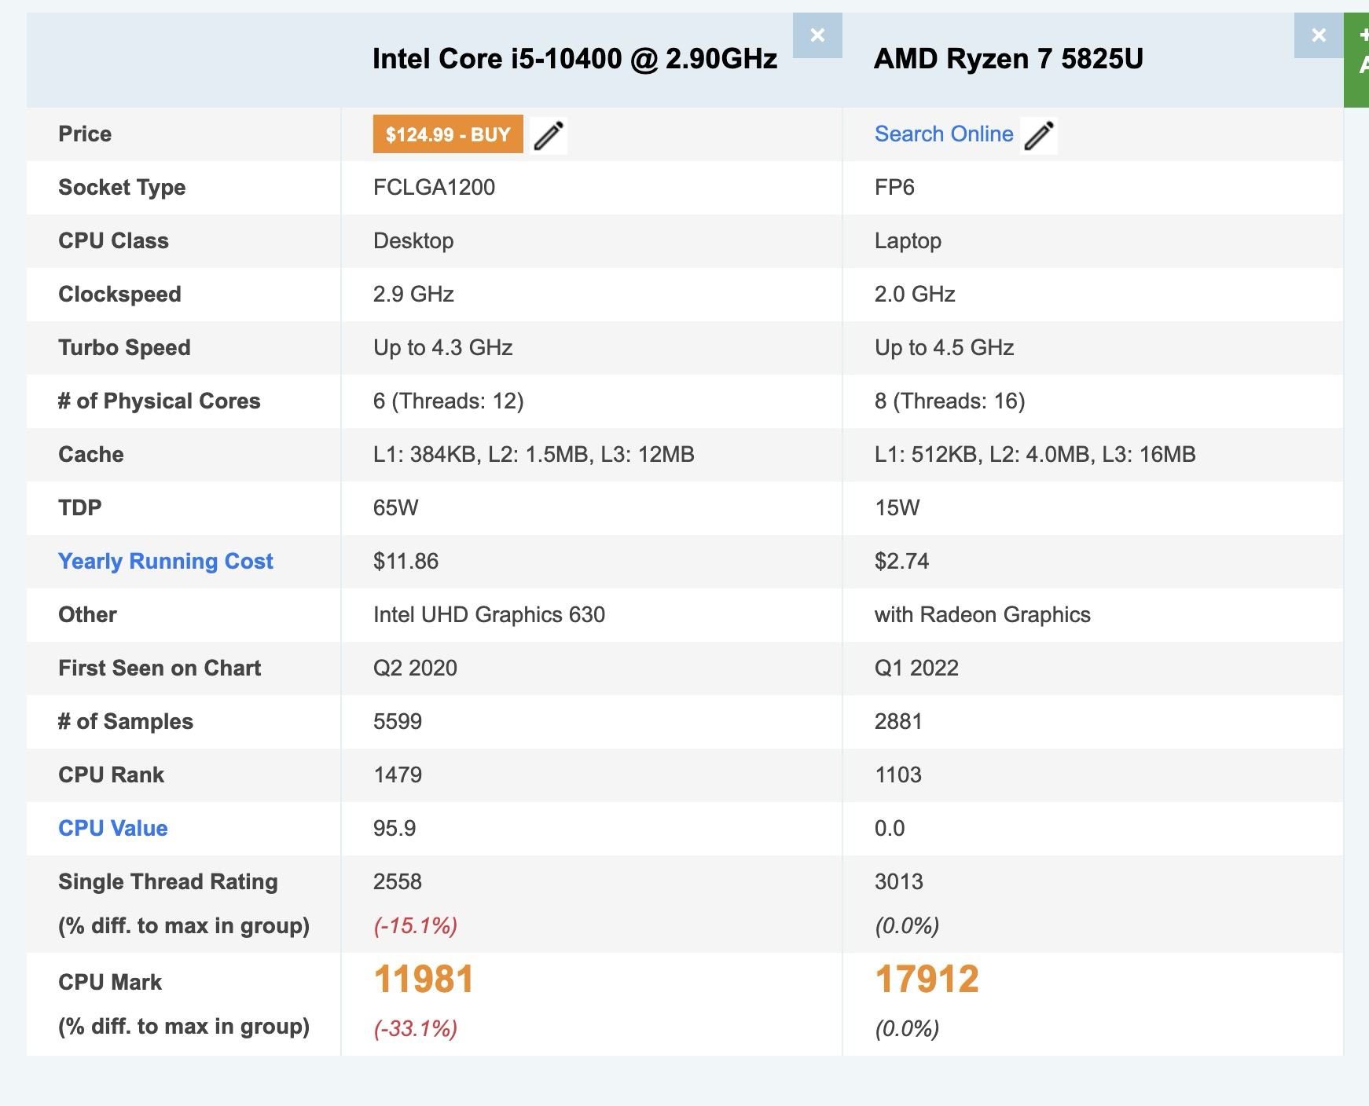Click the L3: 12MB cache entry
Viewport: 1369px width, 1106px height.
(648, 454)
